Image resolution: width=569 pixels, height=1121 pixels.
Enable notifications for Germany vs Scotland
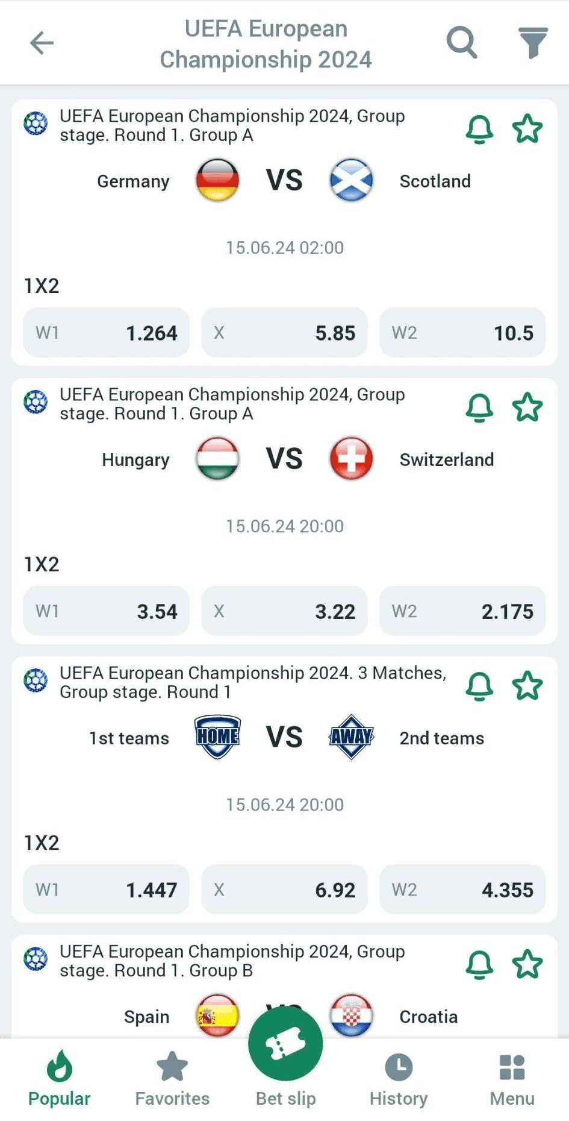click(x=479, y=129)
